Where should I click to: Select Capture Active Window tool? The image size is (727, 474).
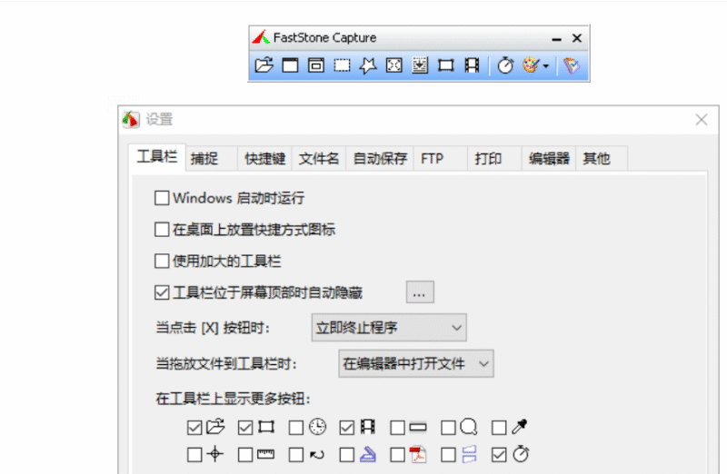pyautogui.click(x=290, y=65)
